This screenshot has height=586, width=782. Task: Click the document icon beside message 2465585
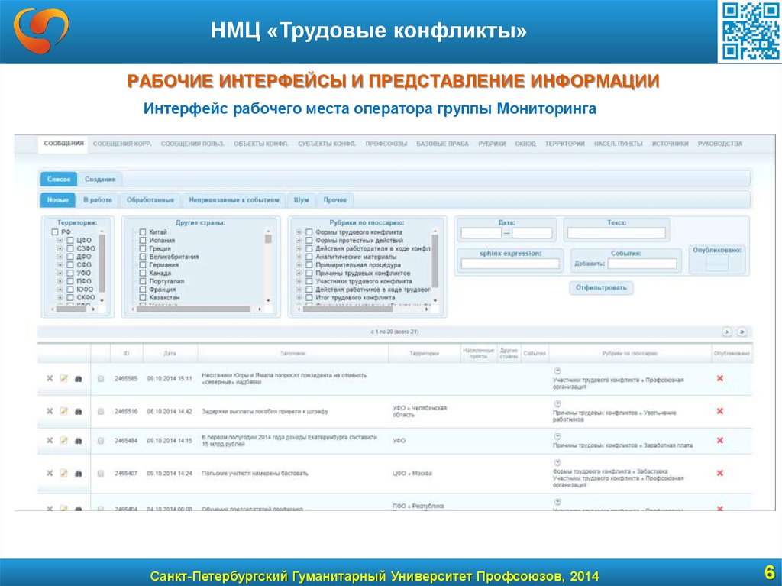pos(100,378)
